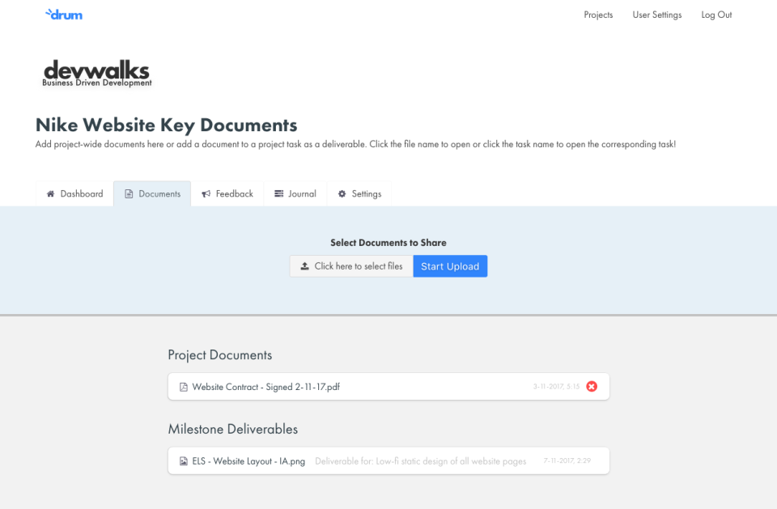Image resolution: width=777 pixels, height=509 pixels.
Task: Start Upload of selected documents
Action: pyautogui.click(x=450, y=266)
